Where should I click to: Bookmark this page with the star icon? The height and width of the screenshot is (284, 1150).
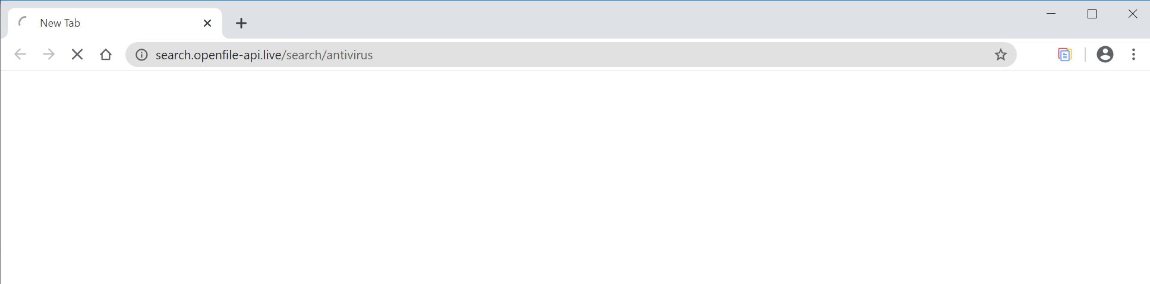coord(1001,55)
